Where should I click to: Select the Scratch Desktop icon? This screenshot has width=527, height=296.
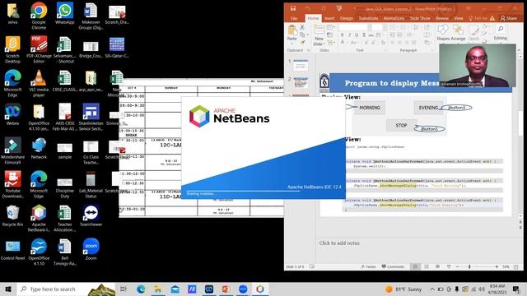13,44
